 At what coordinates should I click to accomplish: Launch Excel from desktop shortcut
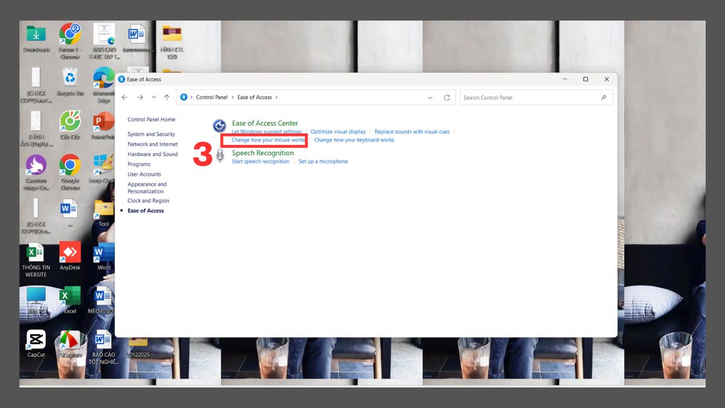70,296
